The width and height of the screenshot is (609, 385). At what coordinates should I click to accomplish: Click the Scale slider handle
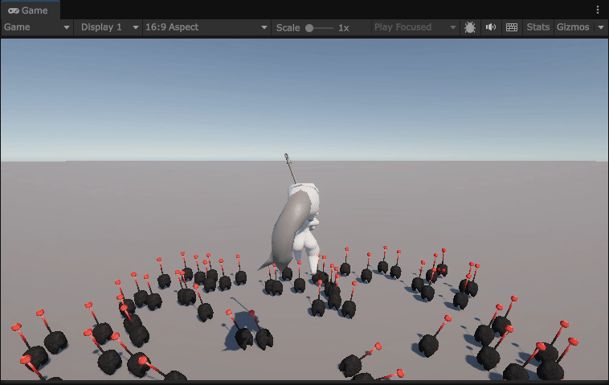309,28
